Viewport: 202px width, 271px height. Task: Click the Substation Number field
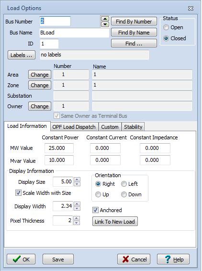tap(71, 96)
